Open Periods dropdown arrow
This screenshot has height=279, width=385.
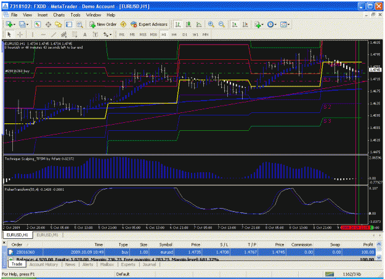tap(275, 24)
